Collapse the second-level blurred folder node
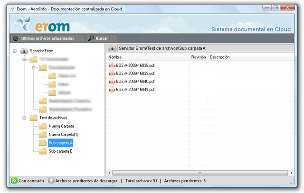 click(34, 67)
